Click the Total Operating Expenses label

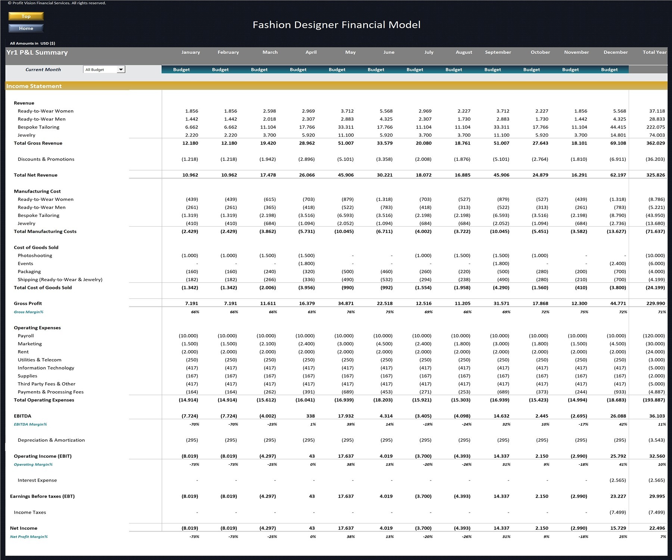click(44, 400)
